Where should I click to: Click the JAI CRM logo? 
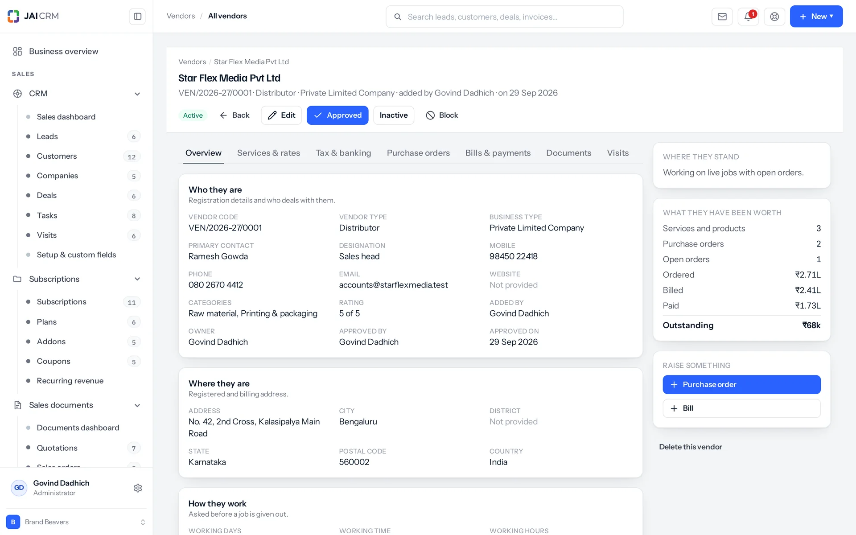point(33,16)
